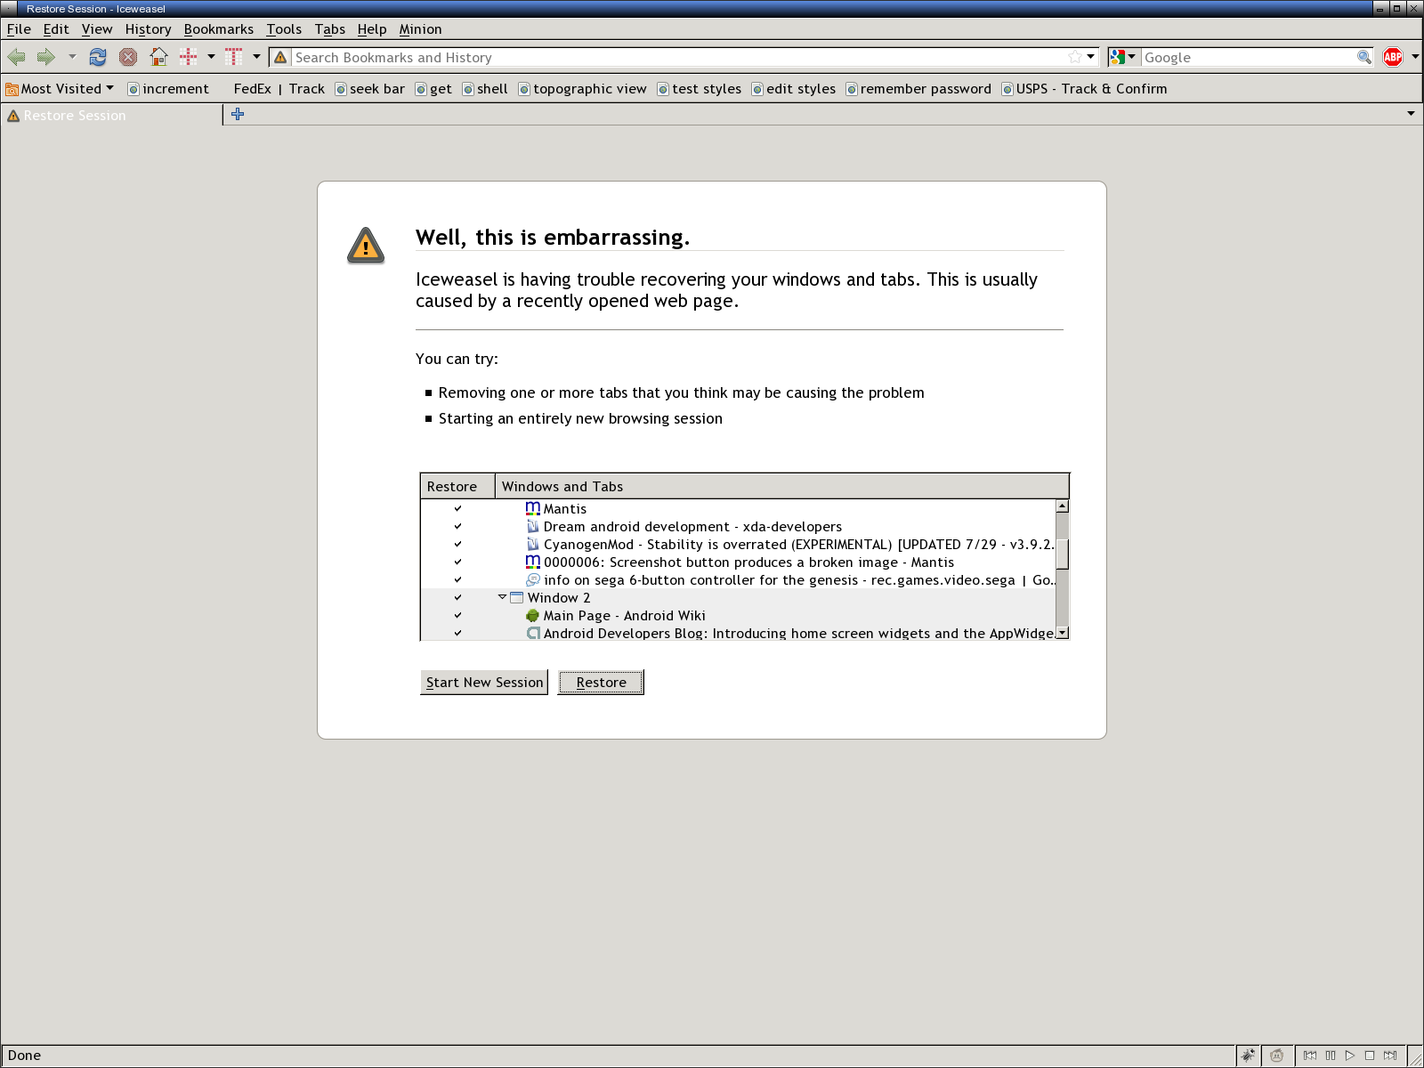Screen dimensions: 1424x1068
Task: Click the pause media icon in the status bar
Action: [x=1331, y=1056]
